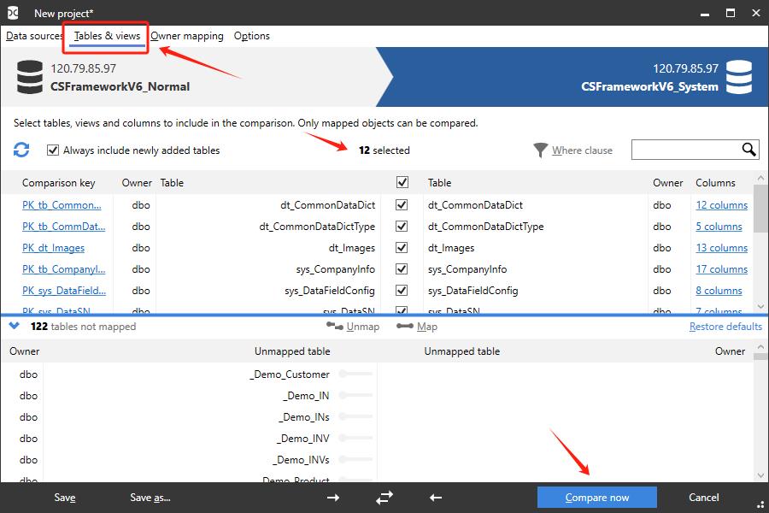Switch to the Owner mapping tab
Image resolution: width=769 pixels, height=513 pixels.
(187, 36)
